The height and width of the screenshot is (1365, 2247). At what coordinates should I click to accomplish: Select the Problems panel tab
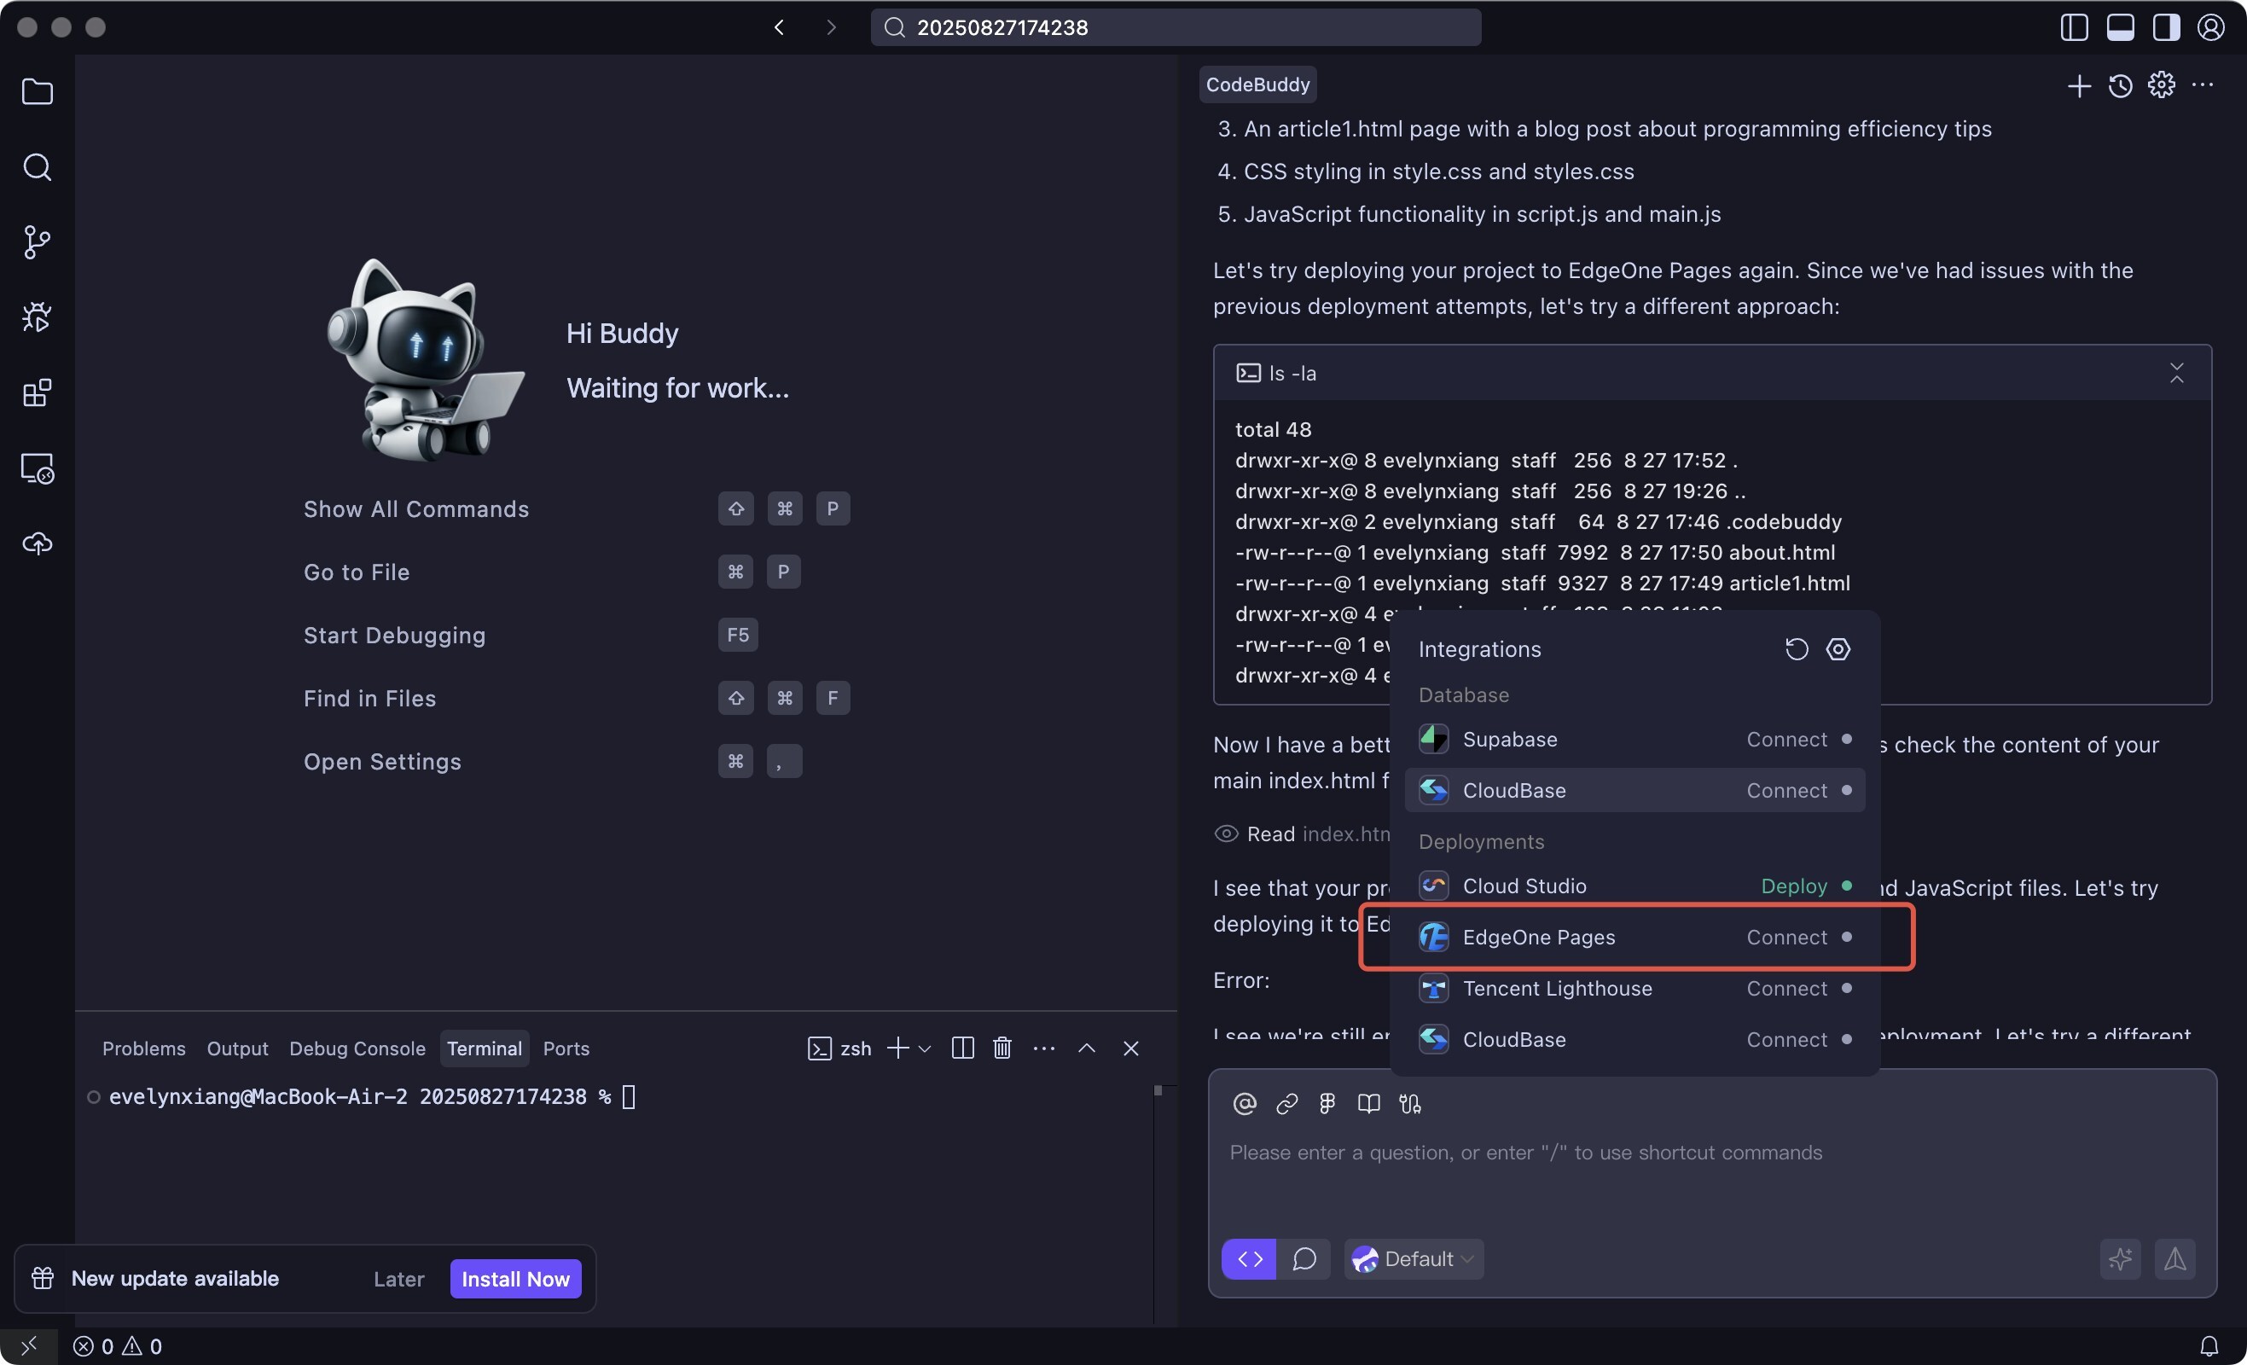[143, 1048]
